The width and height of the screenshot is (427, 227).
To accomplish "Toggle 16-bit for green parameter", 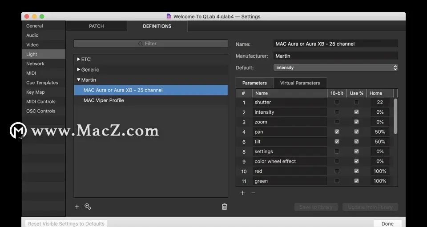I will [337, 181].
